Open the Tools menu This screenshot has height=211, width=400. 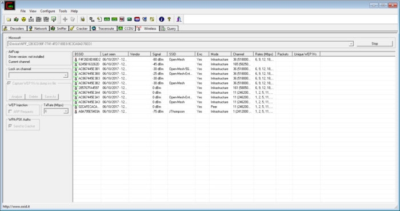pyautogui.click(x=63, y=11)
